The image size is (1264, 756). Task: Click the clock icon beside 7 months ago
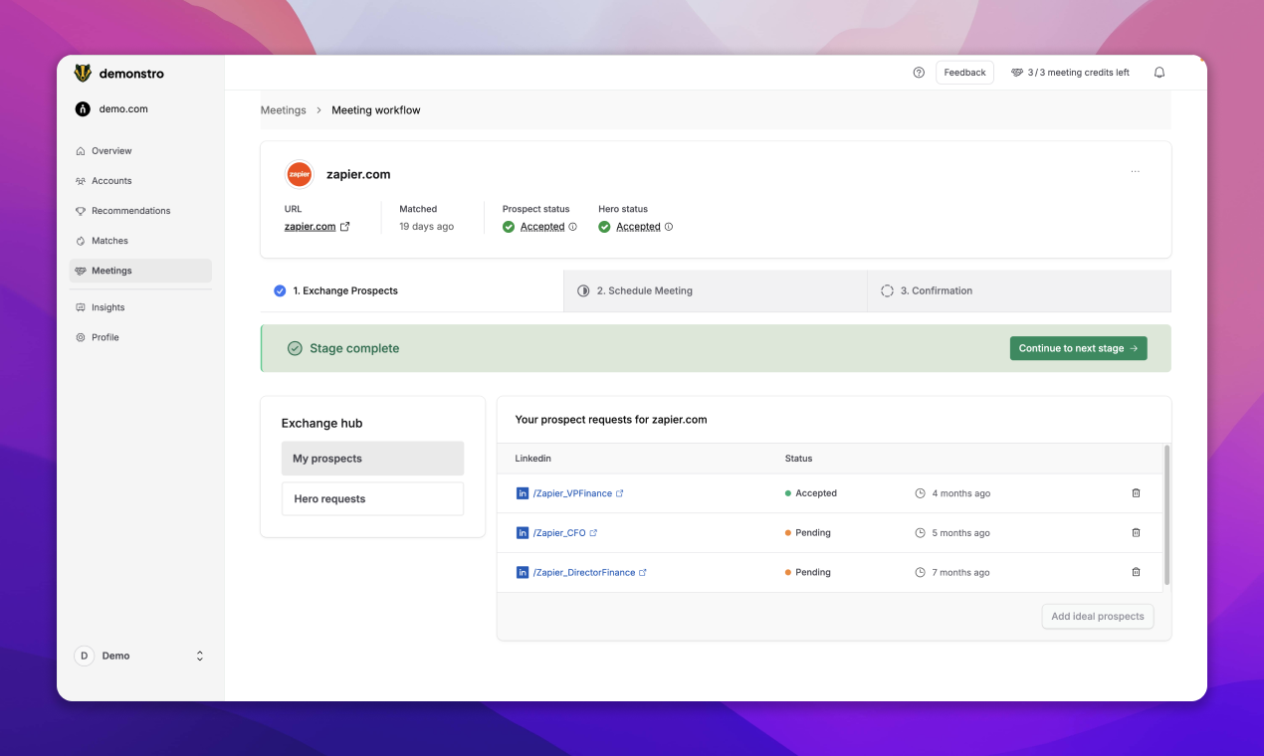click(921, 573)
